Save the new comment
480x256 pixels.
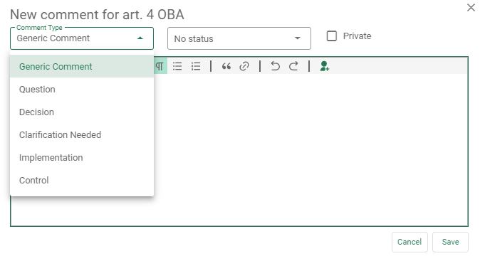450,242
